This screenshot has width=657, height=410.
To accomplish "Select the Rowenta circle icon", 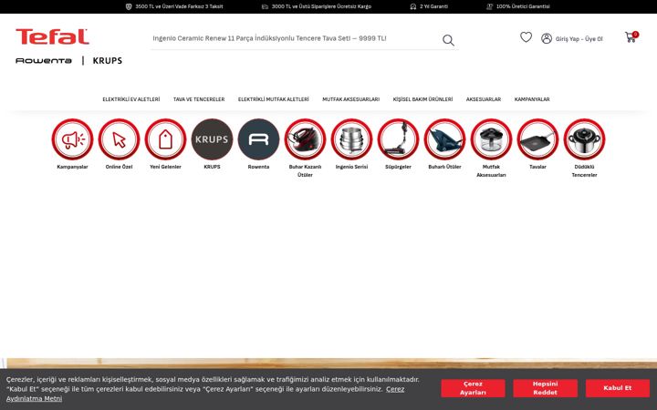I will click(258, 139).
